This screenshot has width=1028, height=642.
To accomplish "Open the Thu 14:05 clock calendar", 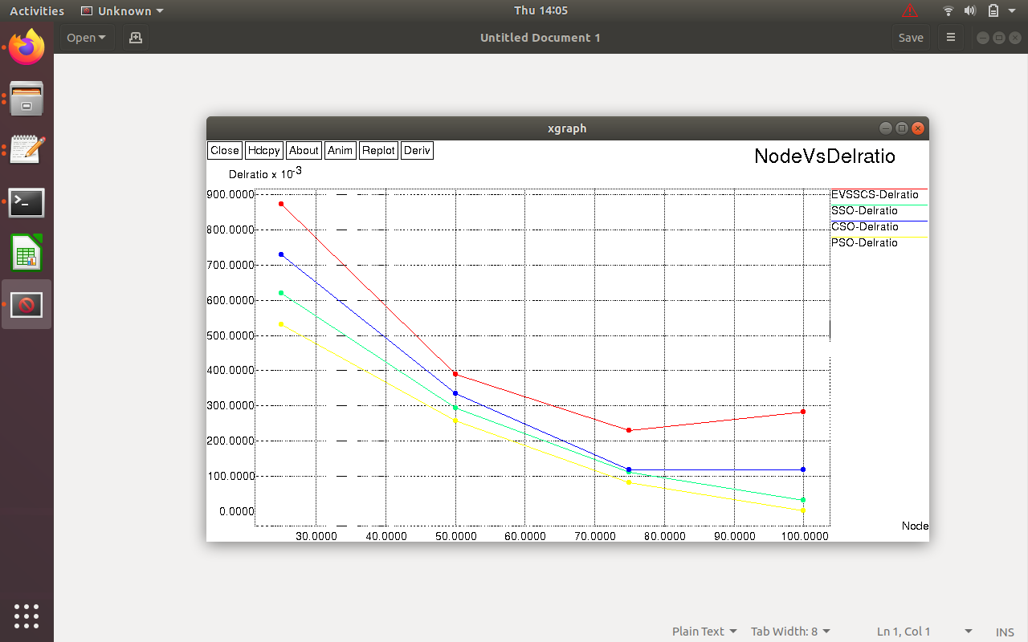I will coord(541,10).
